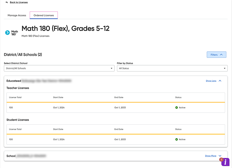Open the purple info help widget
Image resolution: width=232 pixels, height=168 pixels.
pos(225,162)
